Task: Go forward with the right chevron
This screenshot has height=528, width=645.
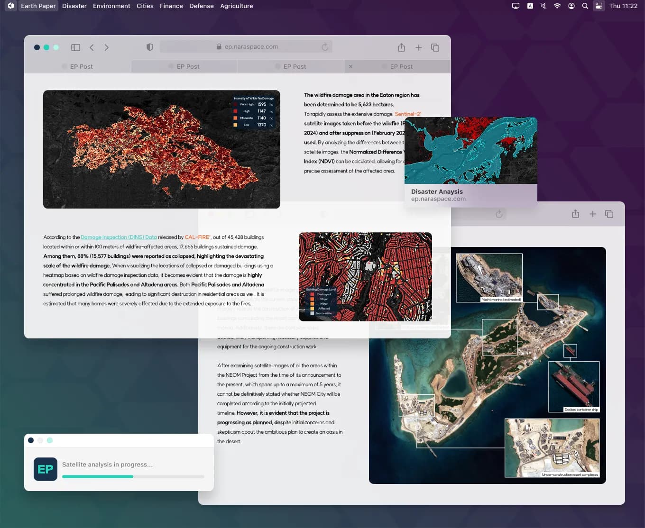Action: coord(107,47)
